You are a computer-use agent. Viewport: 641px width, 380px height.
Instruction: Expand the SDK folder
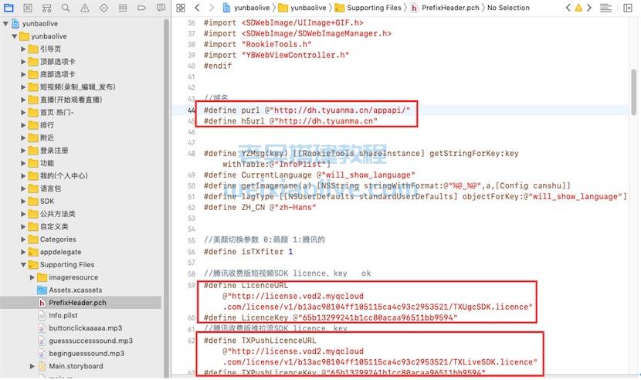(23, 202)
